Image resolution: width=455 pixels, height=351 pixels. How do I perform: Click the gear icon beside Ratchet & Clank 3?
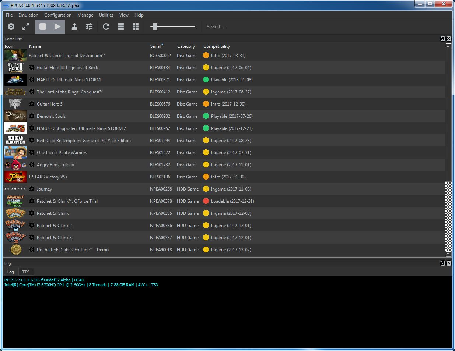click(32, 238)
